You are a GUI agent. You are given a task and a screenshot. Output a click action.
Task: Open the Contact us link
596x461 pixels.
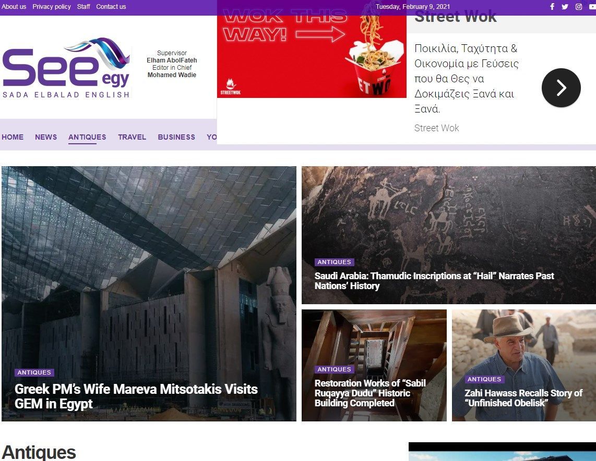111,7
